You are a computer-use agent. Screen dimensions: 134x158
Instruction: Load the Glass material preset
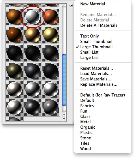point(85,117)
